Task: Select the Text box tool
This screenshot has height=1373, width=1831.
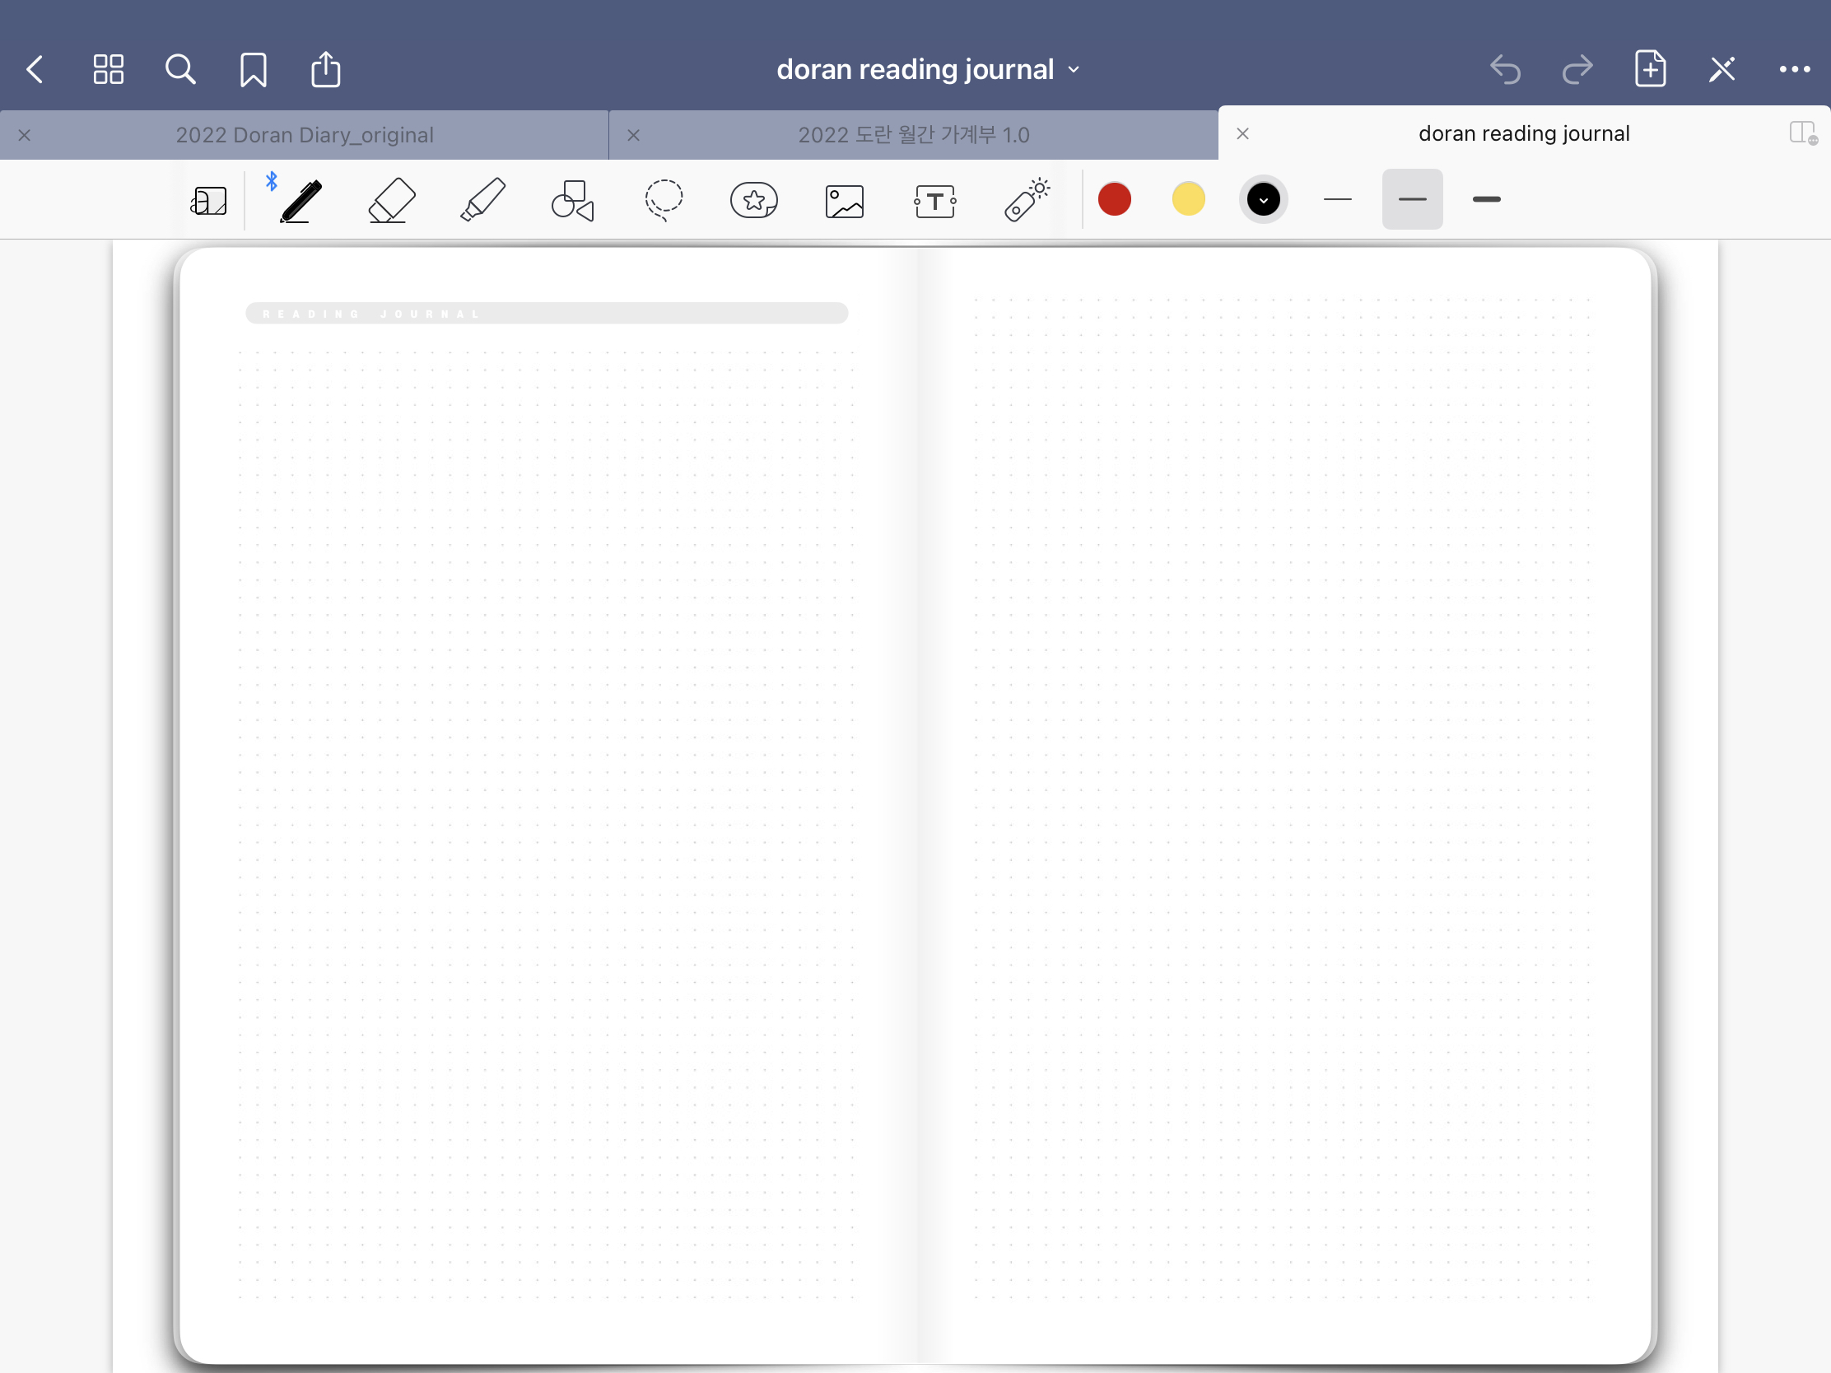Action: (935, 201)
